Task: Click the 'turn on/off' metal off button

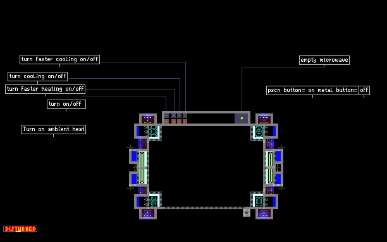Action: tap(166, 121)
